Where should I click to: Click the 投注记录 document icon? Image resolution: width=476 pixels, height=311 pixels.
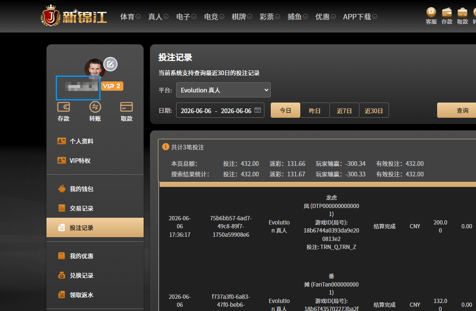pyautogui.click(x=62, y=227)
